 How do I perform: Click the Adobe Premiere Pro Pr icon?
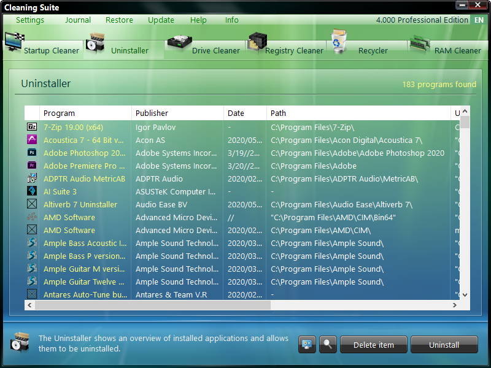[x=32, y=165]
